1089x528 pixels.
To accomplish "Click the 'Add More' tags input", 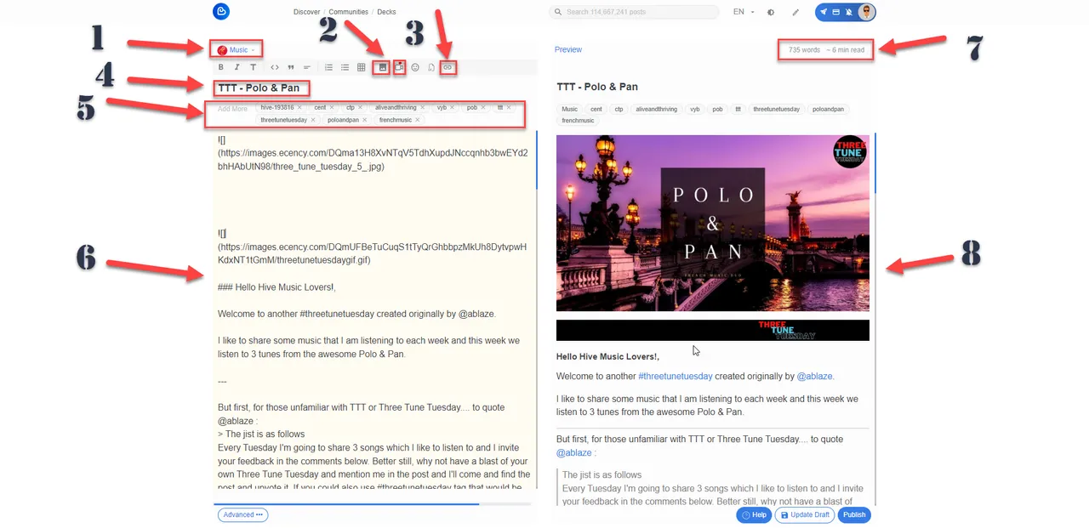I will 232,109.
